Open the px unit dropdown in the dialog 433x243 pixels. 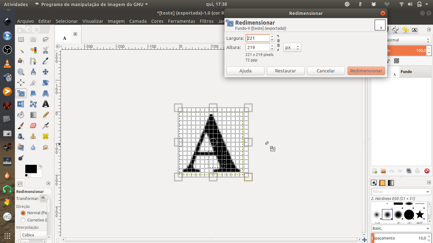[292, 47]
